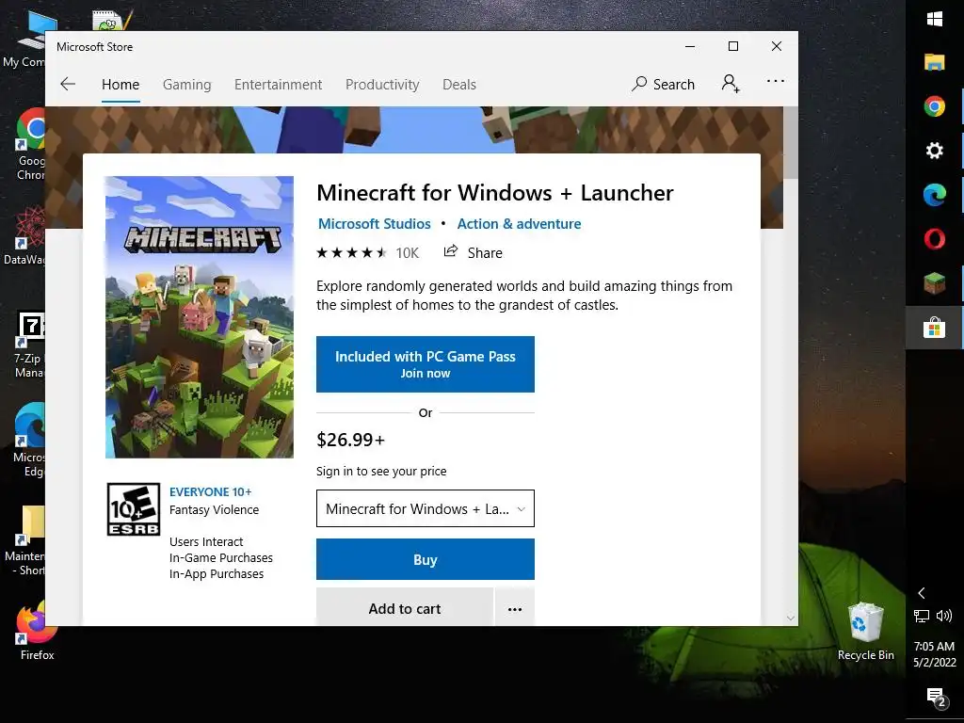Select the Firefox desktop shortcut
Screen dimensions: 964x723
pos(37,632)
